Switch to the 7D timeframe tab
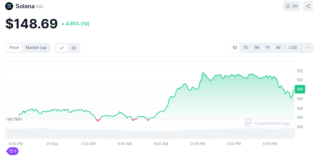 pyautogui.click(x=245, y=48)
